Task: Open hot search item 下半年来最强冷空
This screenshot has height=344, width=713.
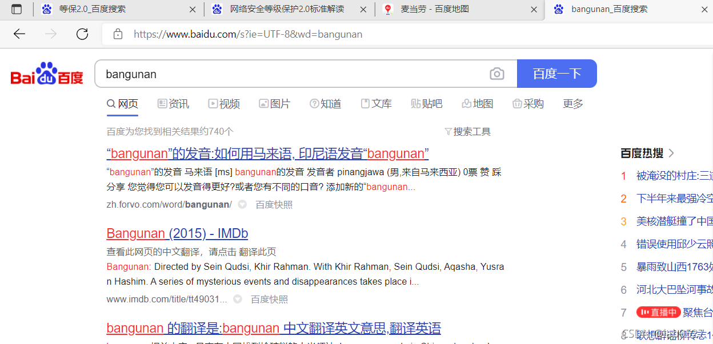Action: pos(675,199)
